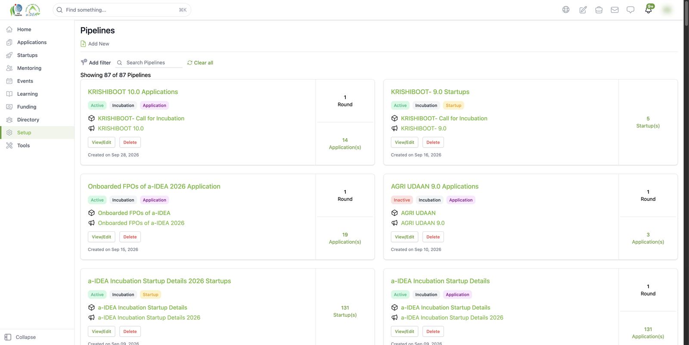
Task: Delete the KRISHIBOOT- 9.0 Startups pipeline
Action: [x=433, y=142]
